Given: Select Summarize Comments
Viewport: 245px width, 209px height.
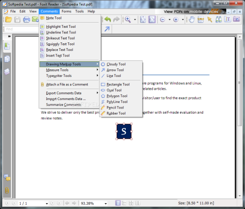Looking at the screenshot, I should [69, 105].
